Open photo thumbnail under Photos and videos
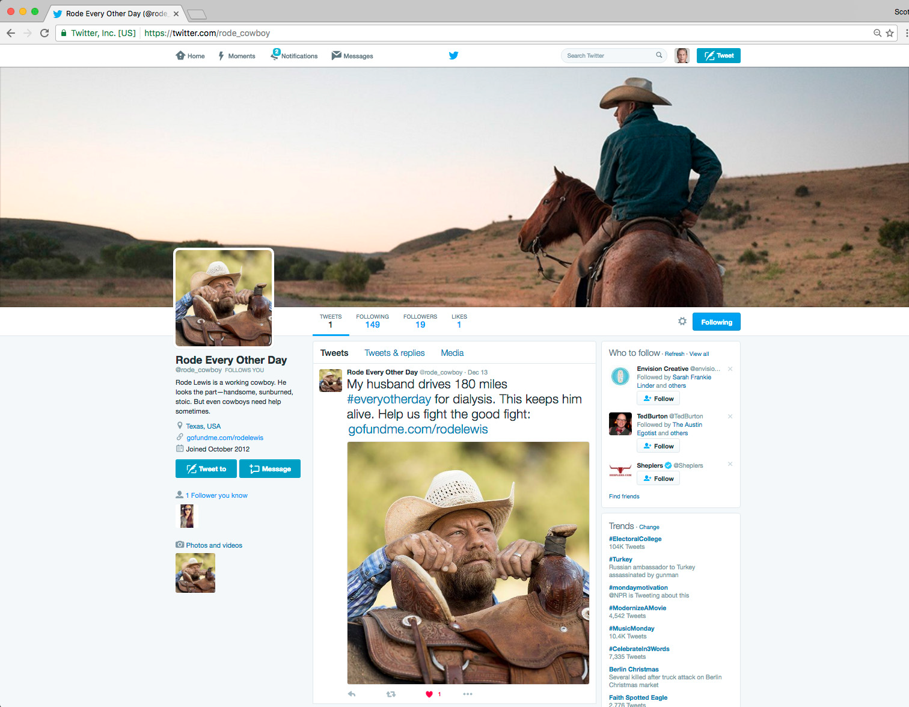Viewport: 909px width, 707px height. [x=195, y=573]
